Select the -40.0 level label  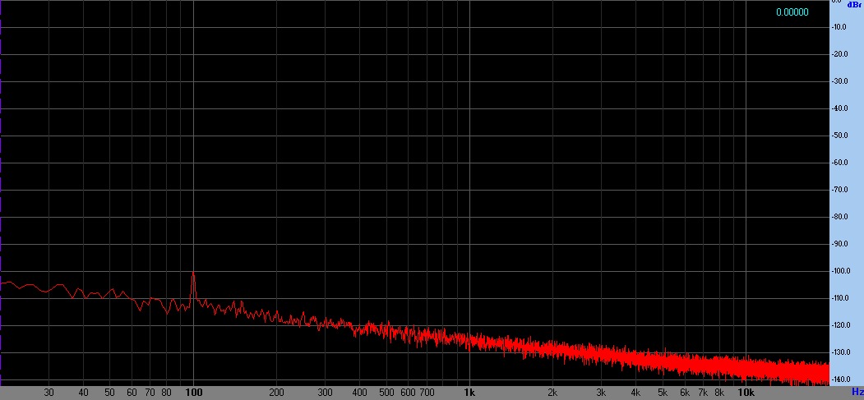(840, 108)
